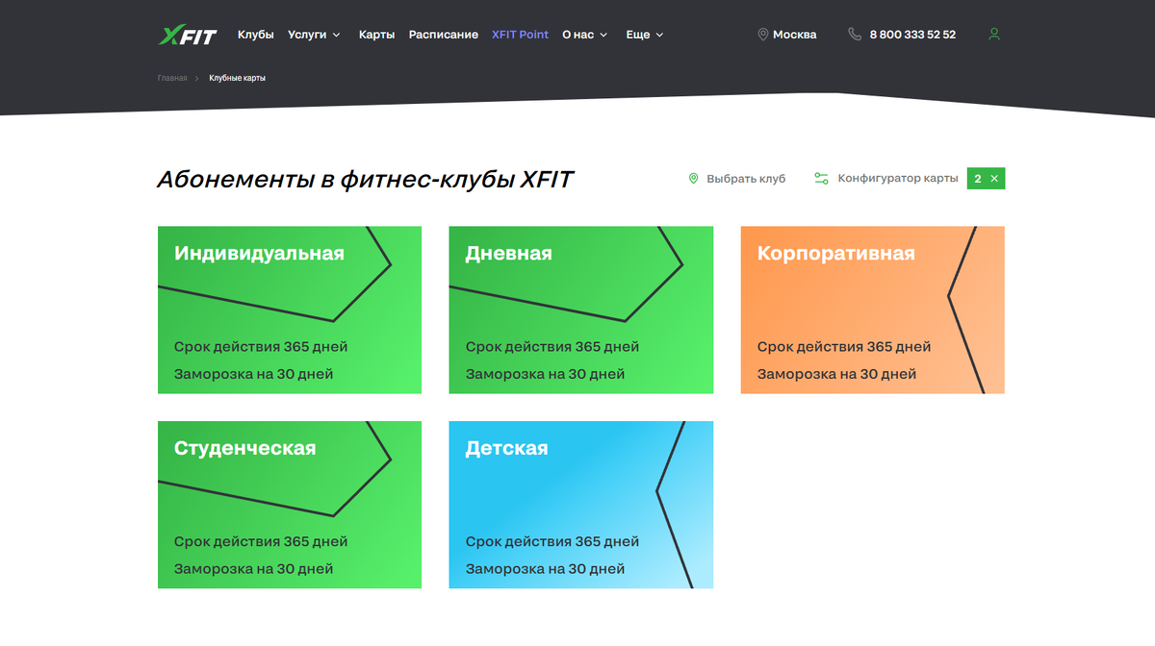Open the Услуги menu item
Screen dimensions: 1155x646
307,35
